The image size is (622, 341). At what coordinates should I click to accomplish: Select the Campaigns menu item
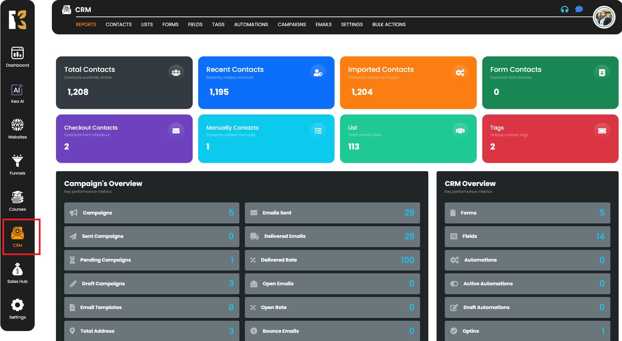point(292,24)
